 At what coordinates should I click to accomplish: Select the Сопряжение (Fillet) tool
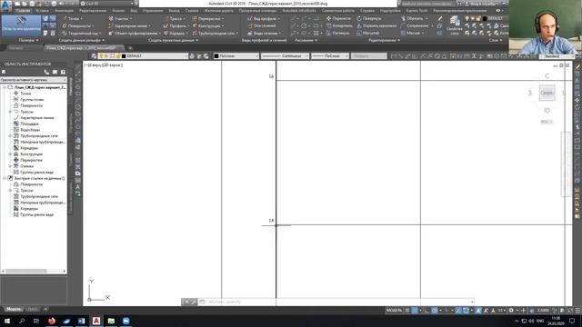[416, 25]
